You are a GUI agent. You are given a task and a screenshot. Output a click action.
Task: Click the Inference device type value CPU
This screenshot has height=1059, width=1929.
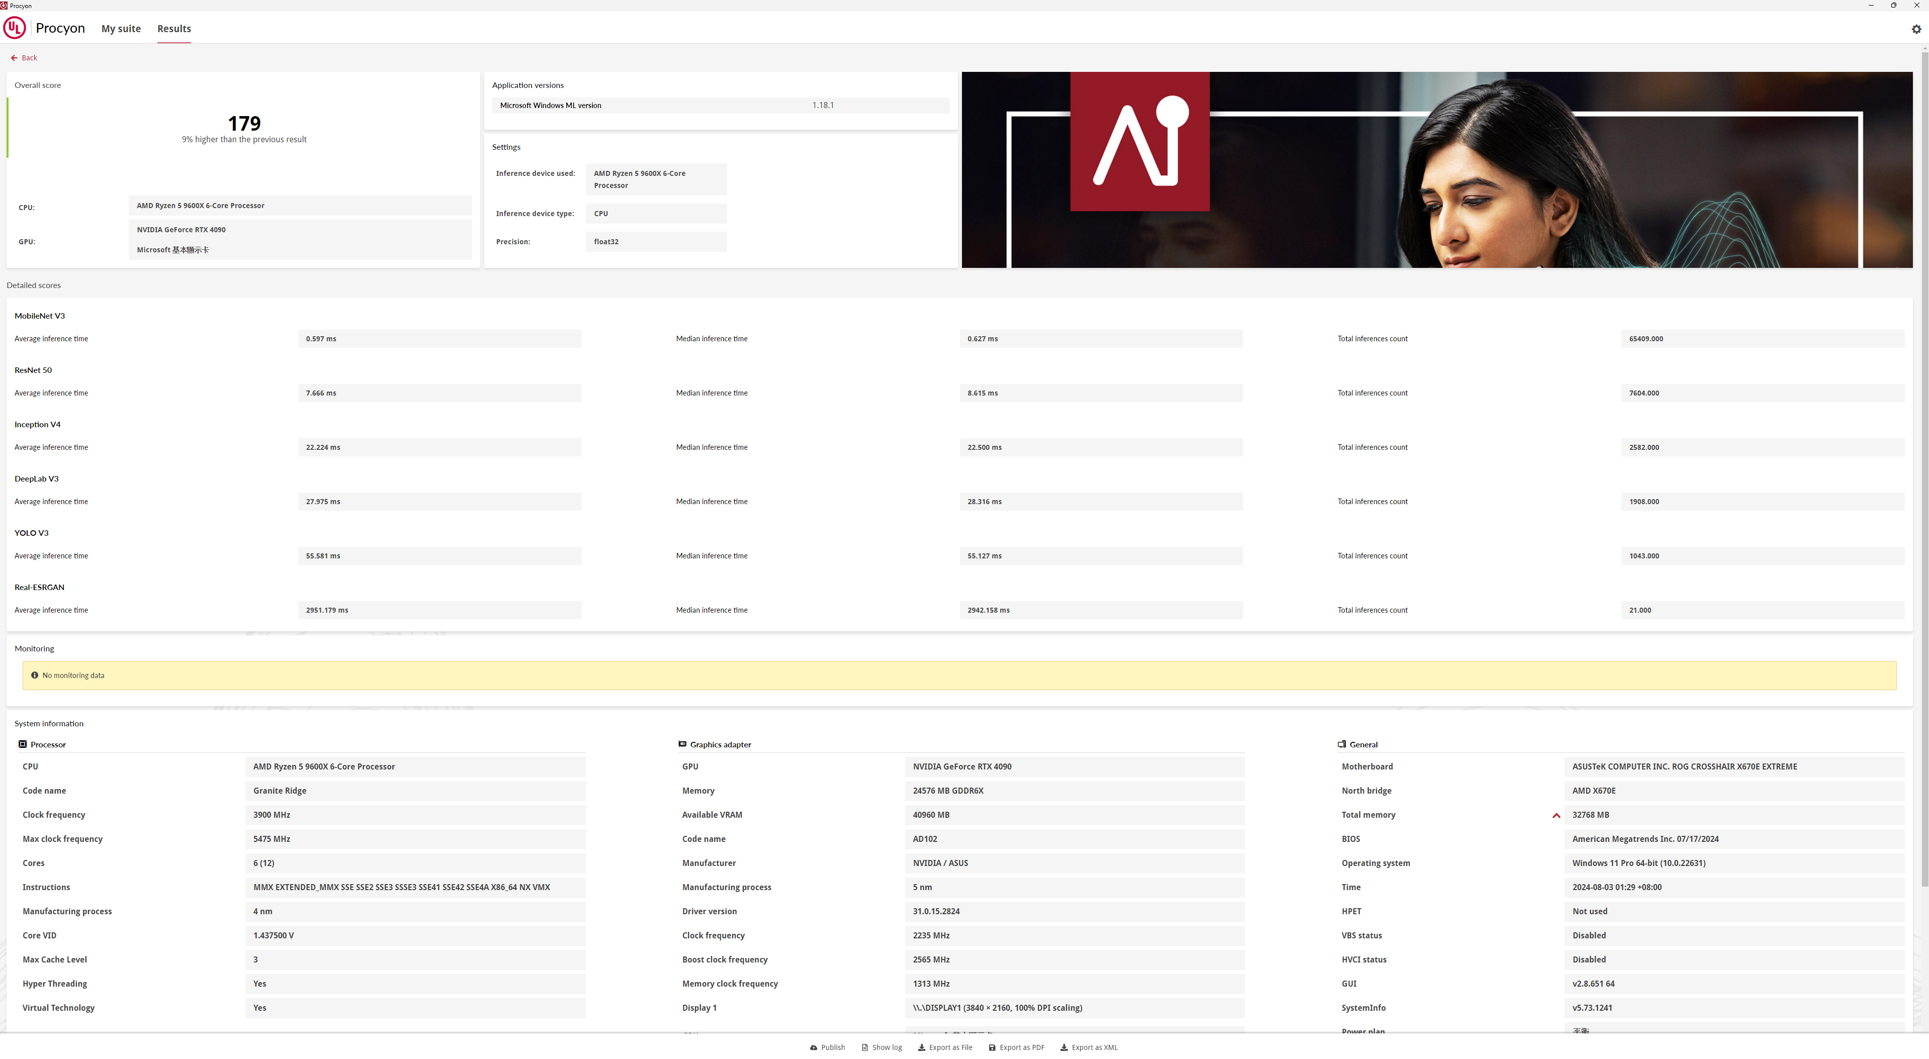click(x=656, y=213)
